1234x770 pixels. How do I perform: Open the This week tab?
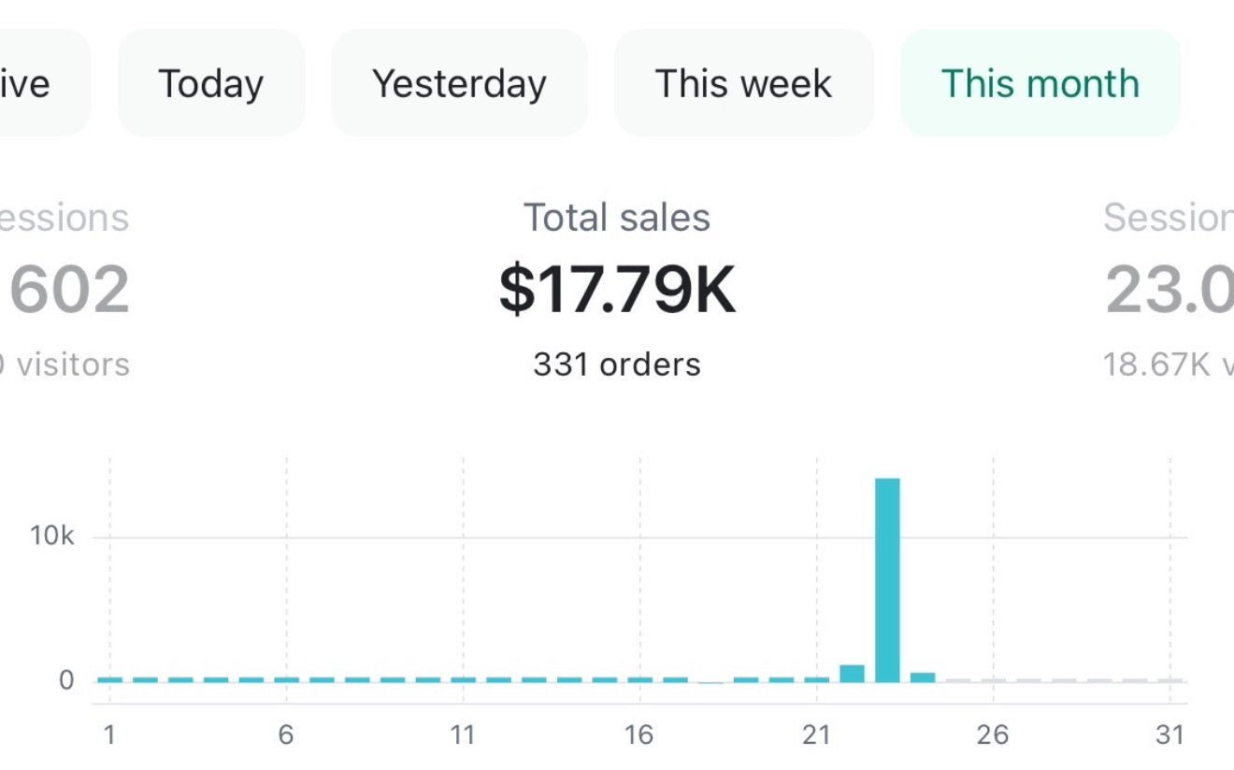(x=743, y=83)
